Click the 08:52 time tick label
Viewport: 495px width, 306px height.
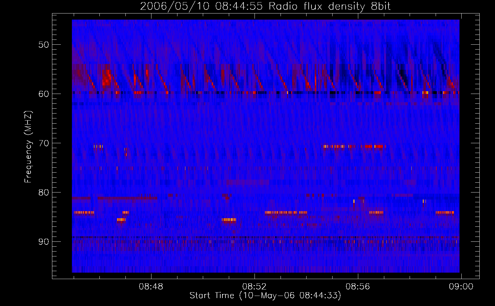click(255, 287)
